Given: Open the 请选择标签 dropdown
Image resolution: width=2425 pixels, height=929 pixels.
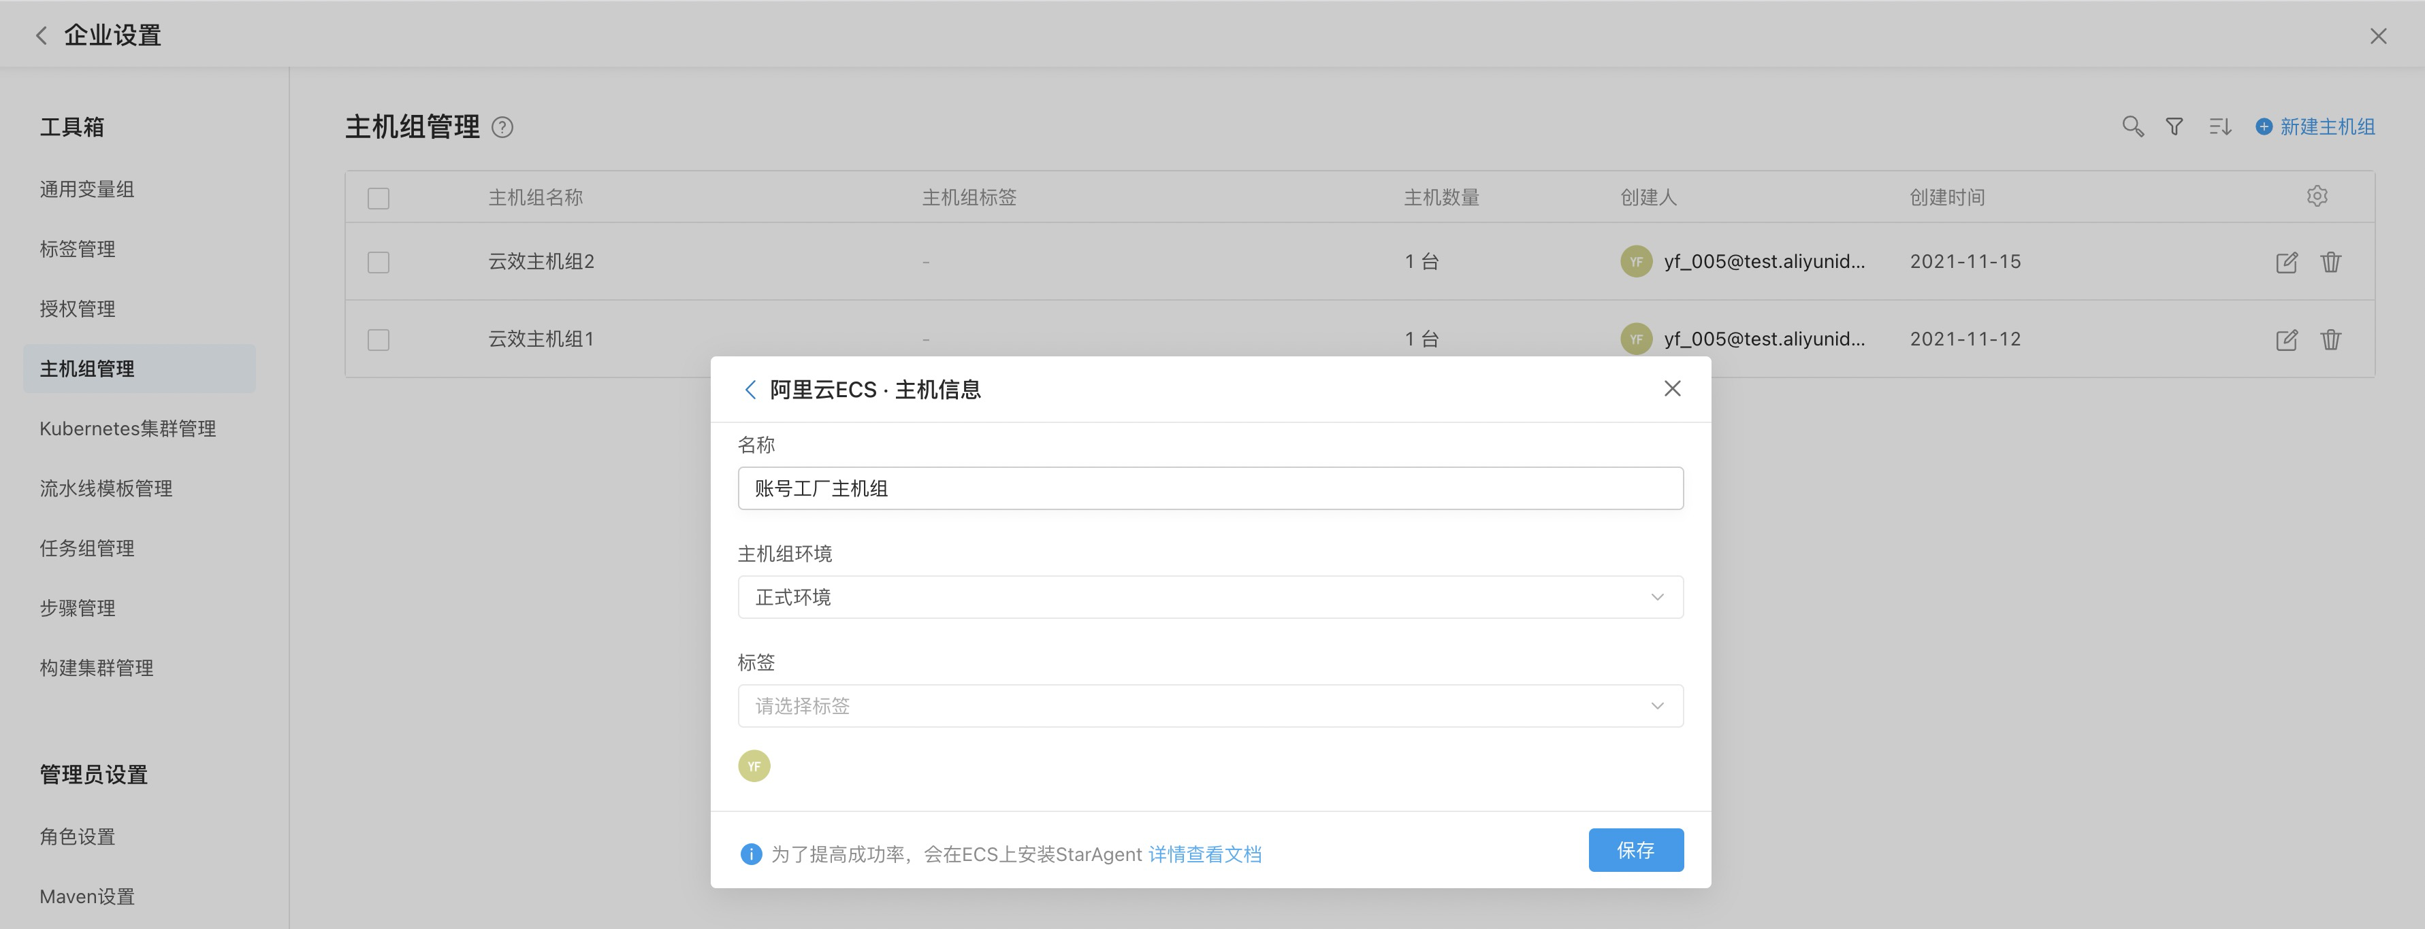Looking at the screenshot, I should [x=1210, y=706].
